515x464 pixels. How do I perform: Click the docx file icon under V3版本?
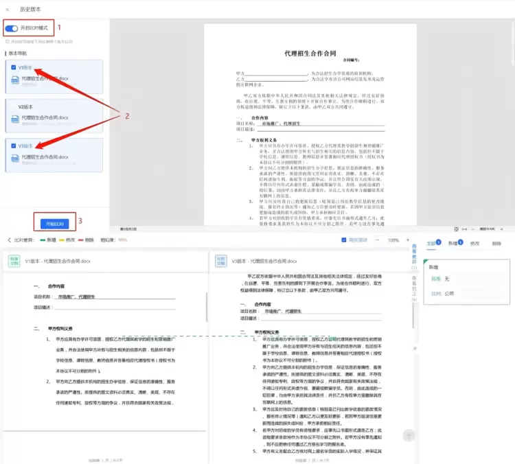tap(15, 157)
